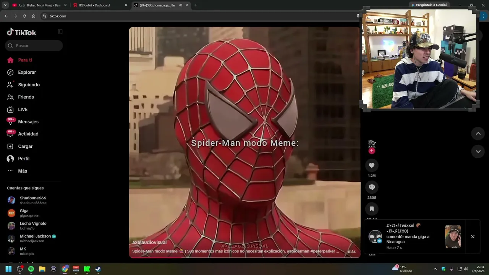The width and height of the screenshot is (489, 275).
Task: Mute the TikTok tab audio icon
Action: 180,5
